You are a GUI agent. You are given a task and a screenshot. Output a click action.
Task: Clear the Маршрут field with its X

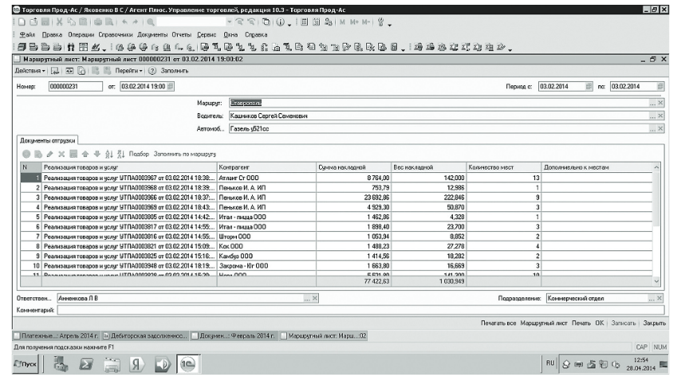(x=660, y=103)
